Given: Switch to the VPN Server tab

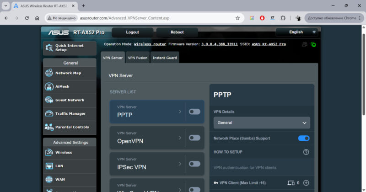Looking at the screenshot, I should pyautogui.click(x=113, y=58).
